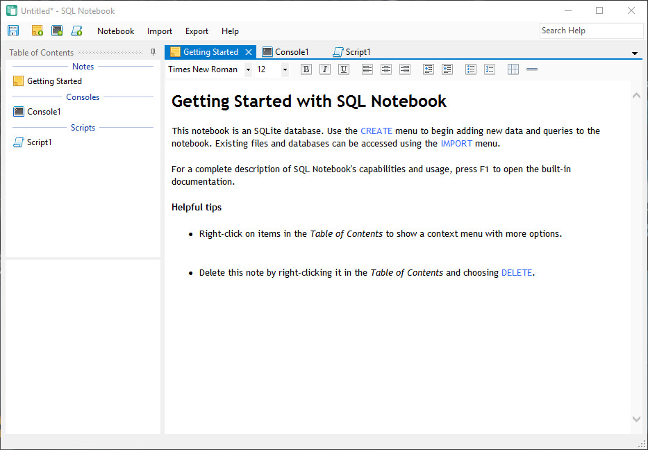648x450 pixels.
Task: Open the Notebook menu
Action: tap(116, 31)
